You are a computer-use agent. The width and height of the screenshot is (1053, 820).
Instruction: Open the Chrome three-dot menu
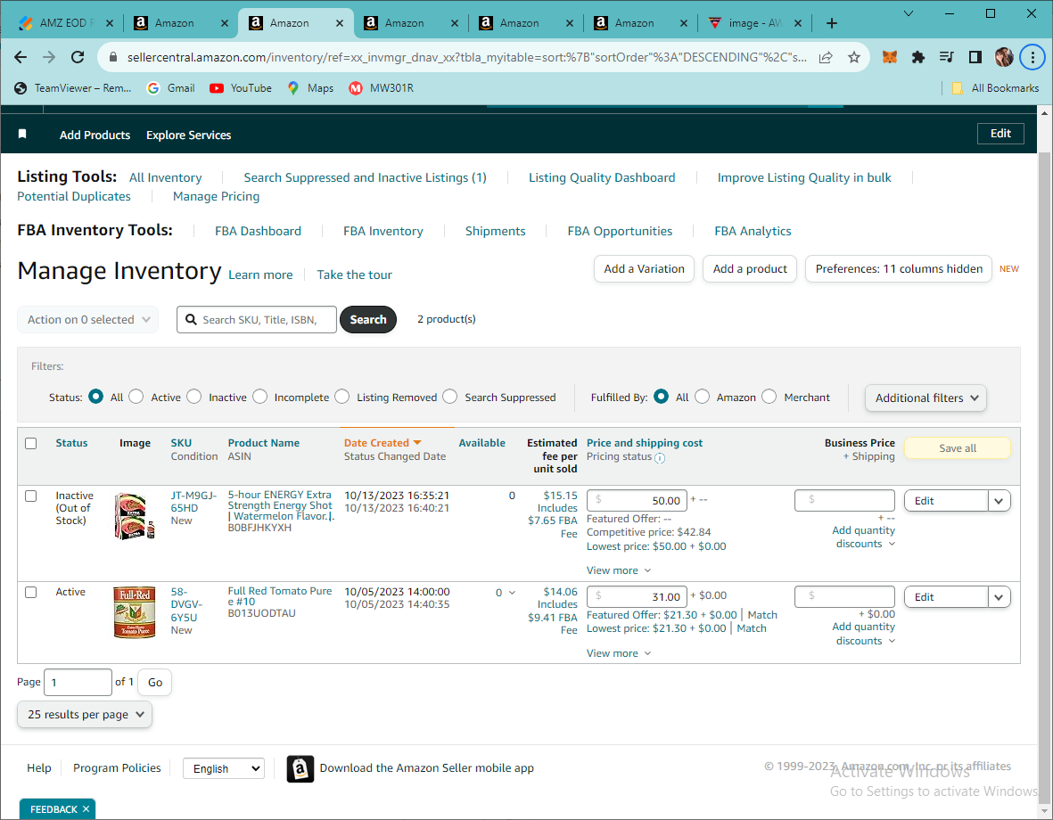click(1032, 57)
